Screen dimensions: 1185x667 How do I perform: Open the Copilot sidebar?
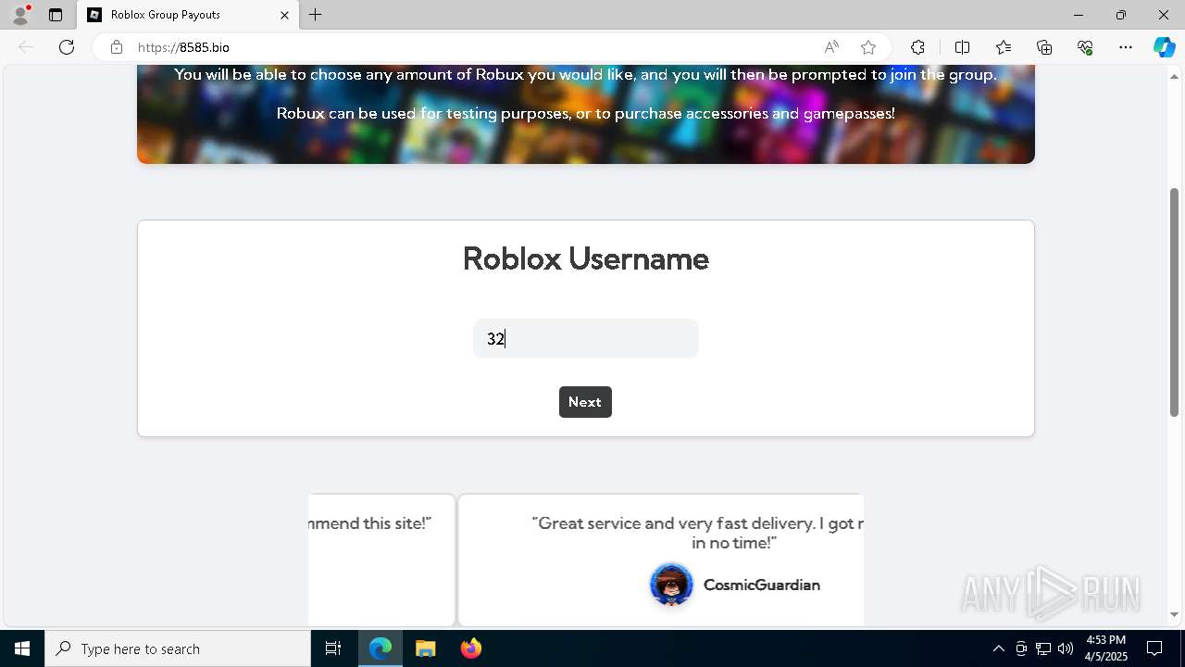[x=1164, y=47]
